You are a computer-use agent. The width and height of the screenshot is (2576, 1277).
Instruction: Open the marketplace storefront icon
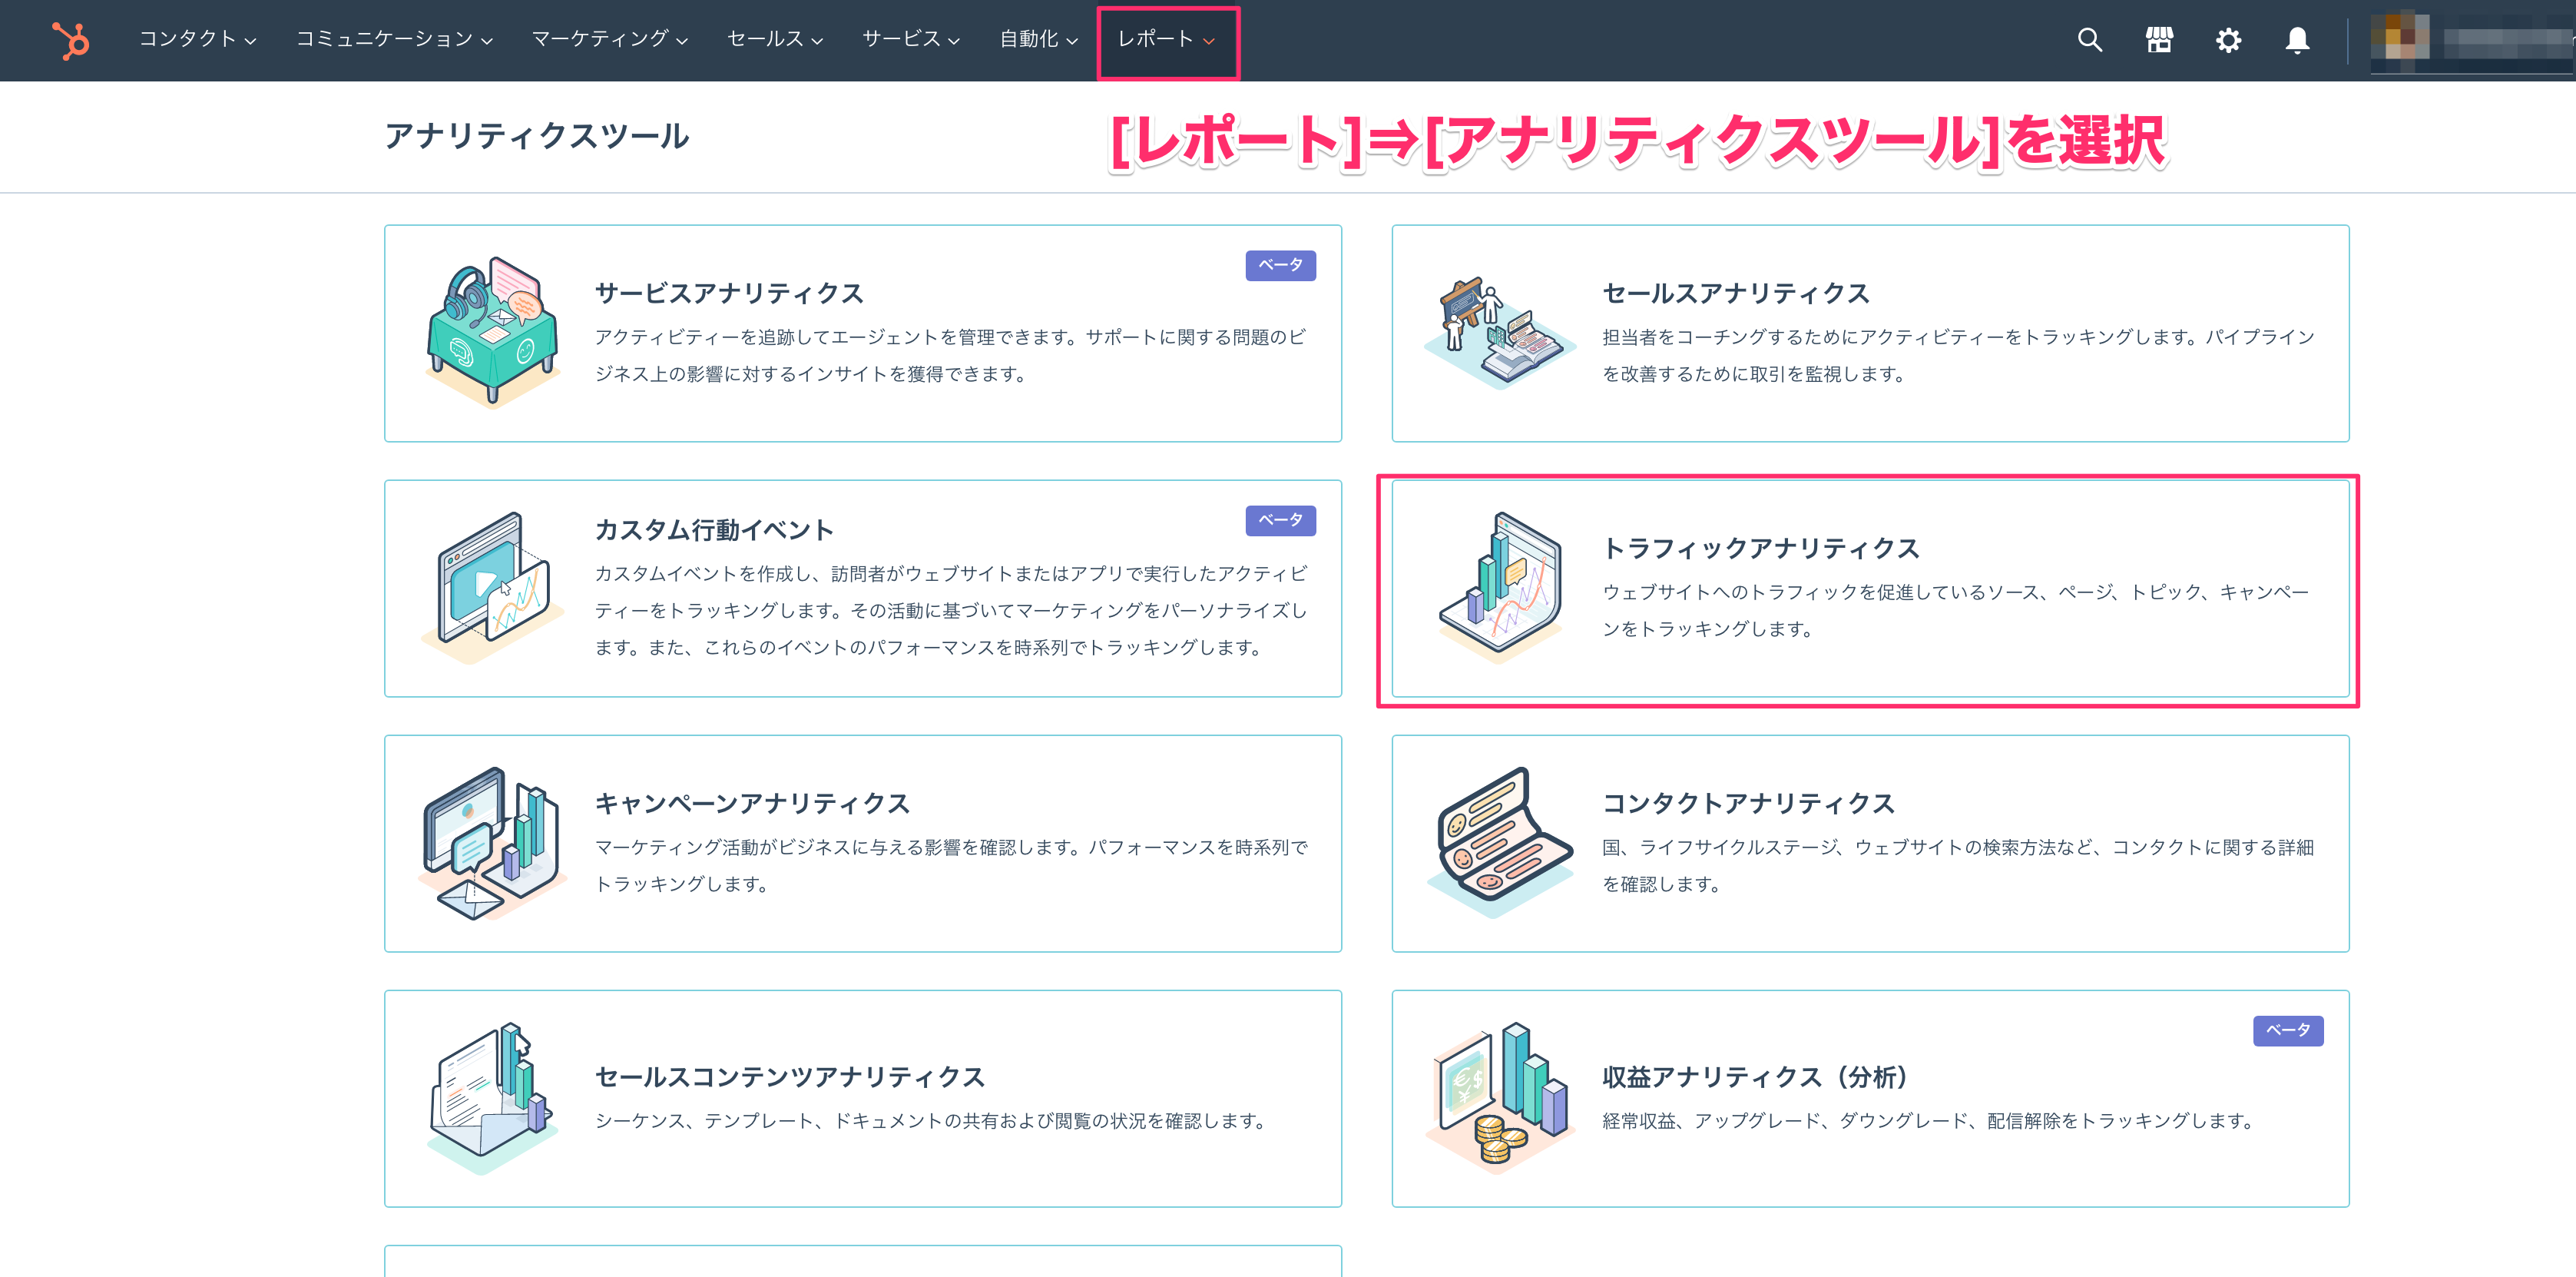tap(2159, 40)
